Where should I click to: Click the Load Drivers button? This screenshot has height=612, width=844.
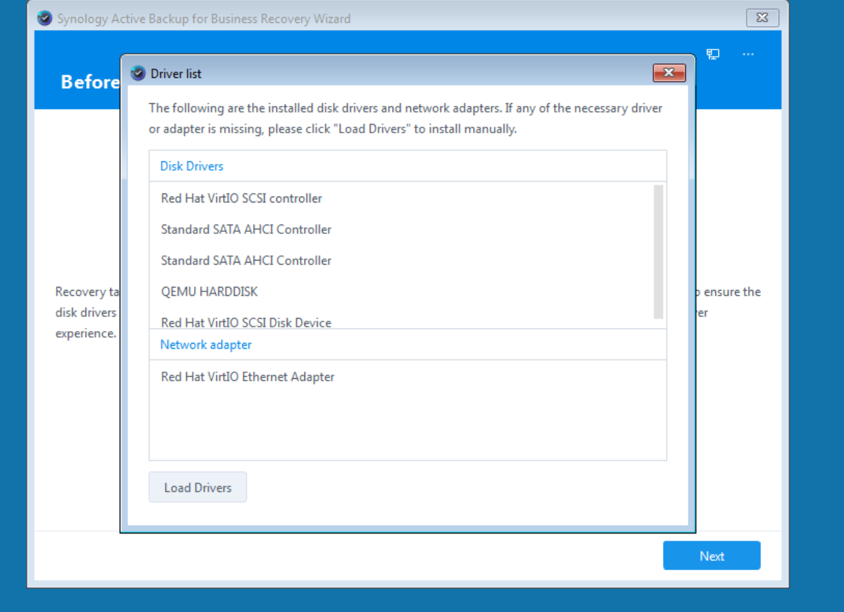pos(198,487)
